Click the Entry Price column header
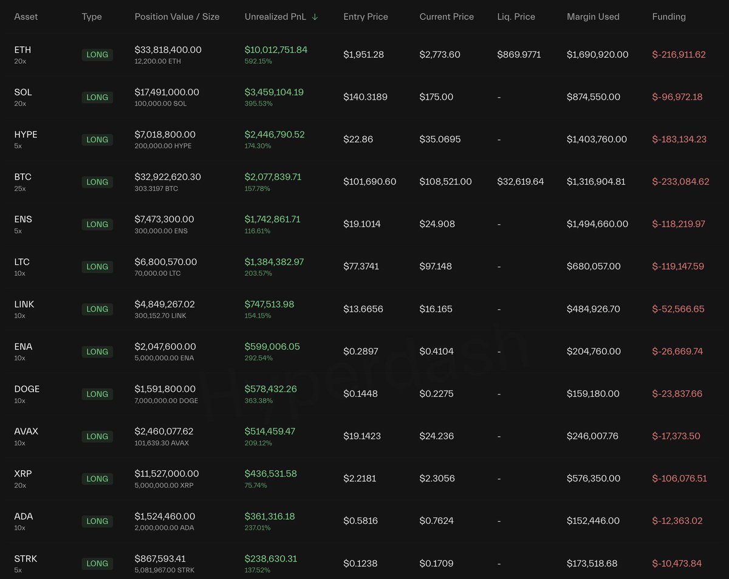The image size is (729, 579). pyautogui.click(x=366, y=17)
